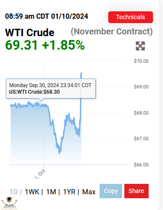This screenshot has width=163, height=210.
Task: Click the highlighted data point marker
Action: click(37, 105)
